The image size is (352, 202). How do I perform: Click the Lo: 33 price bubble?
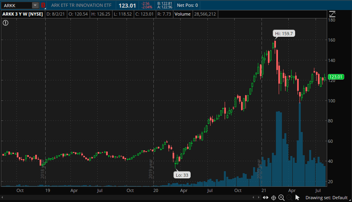(182, 175)
